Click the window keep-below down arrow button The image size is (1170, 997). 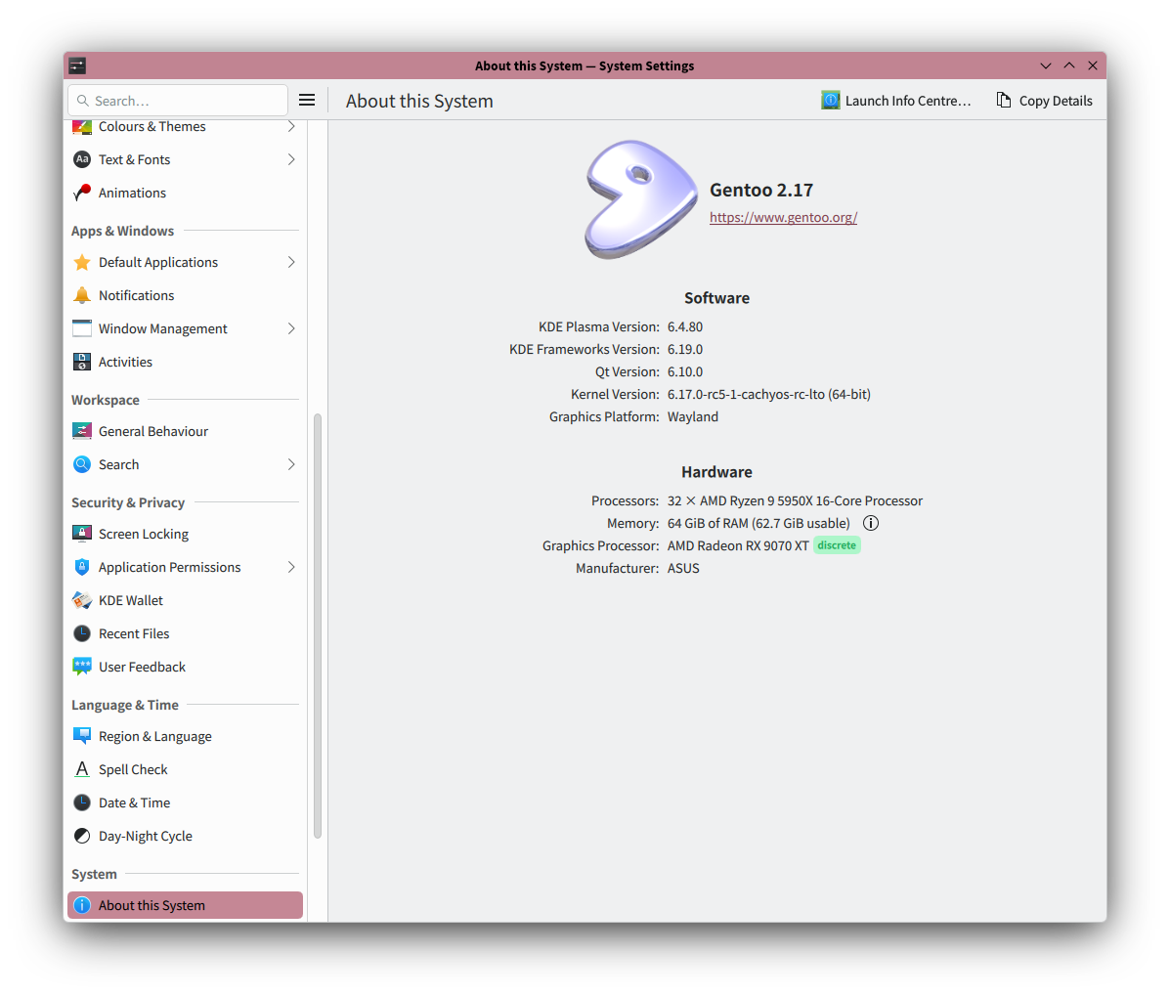click(1046, 65)
